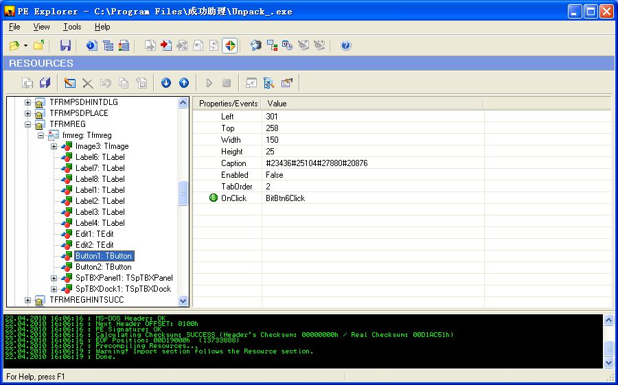Click the resource tree scrollbar down arrow
This screenshot has height=385, width=618.
[183, 301]
